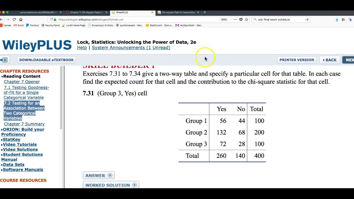The width and height of the screenshot is (354, 199).
Task: Expand the ANSWER panel
Action: click(98, 176)
